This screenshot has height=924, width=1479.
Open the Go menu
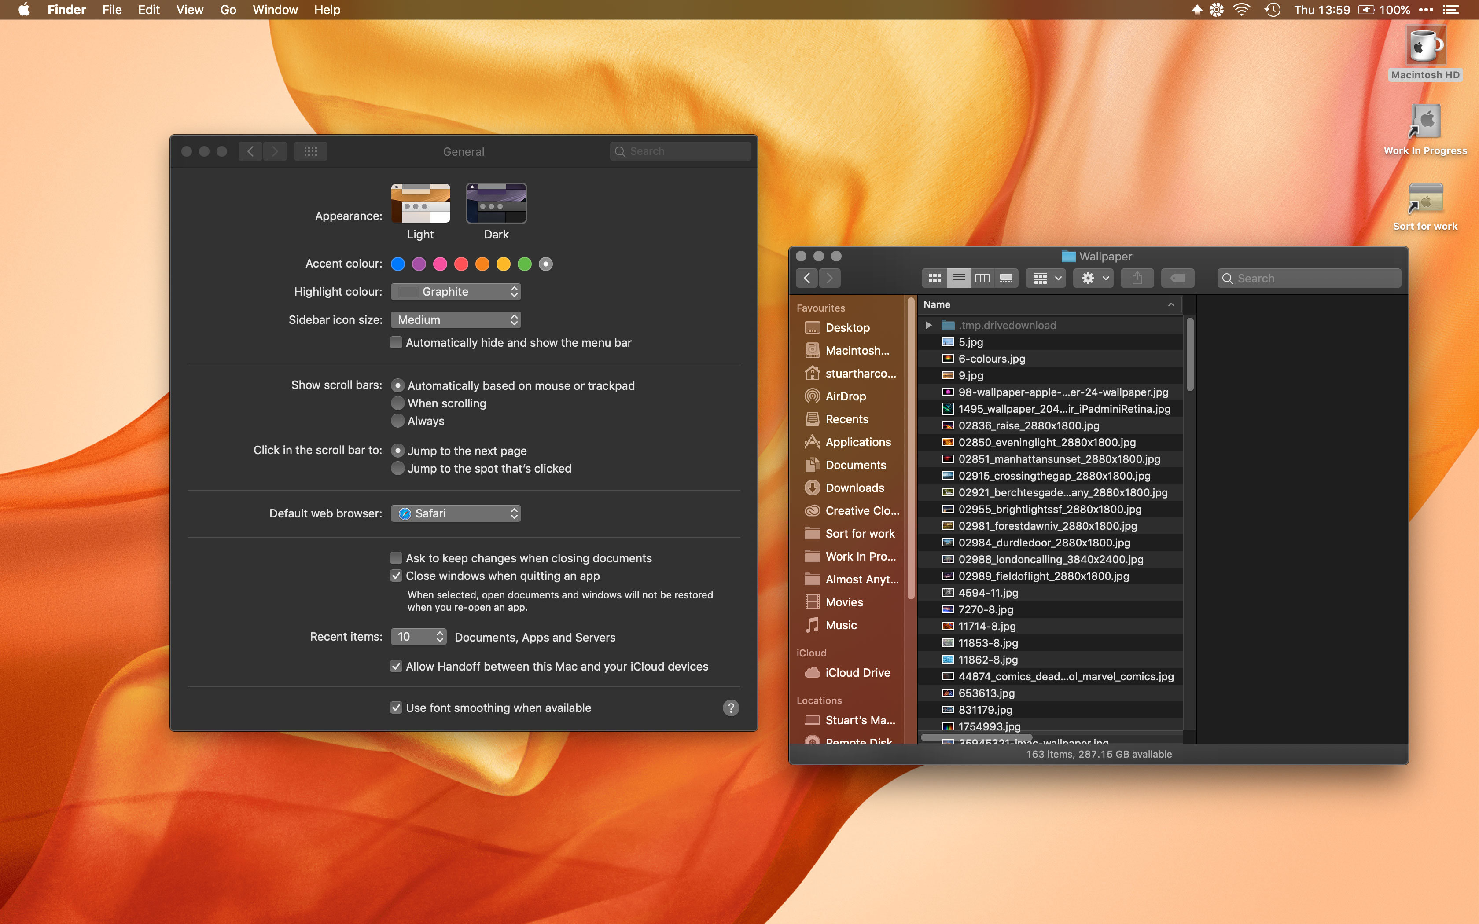click(228, 10)
